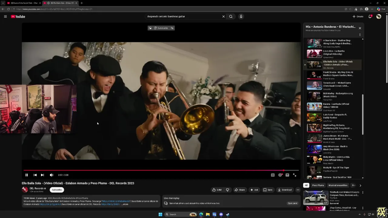Play A Star Is Born Shallow video
Screen dimensions: 388x218
(333, 43)
